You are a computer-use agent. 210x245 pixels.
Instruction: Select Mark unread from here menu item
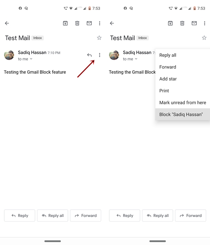183,103
